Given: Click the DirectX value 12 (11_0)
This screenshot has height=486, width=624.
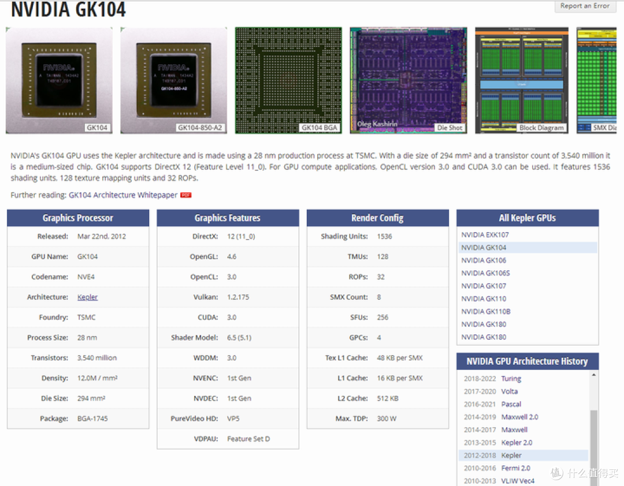Looking at the screenshot, I should pos(241,236).
